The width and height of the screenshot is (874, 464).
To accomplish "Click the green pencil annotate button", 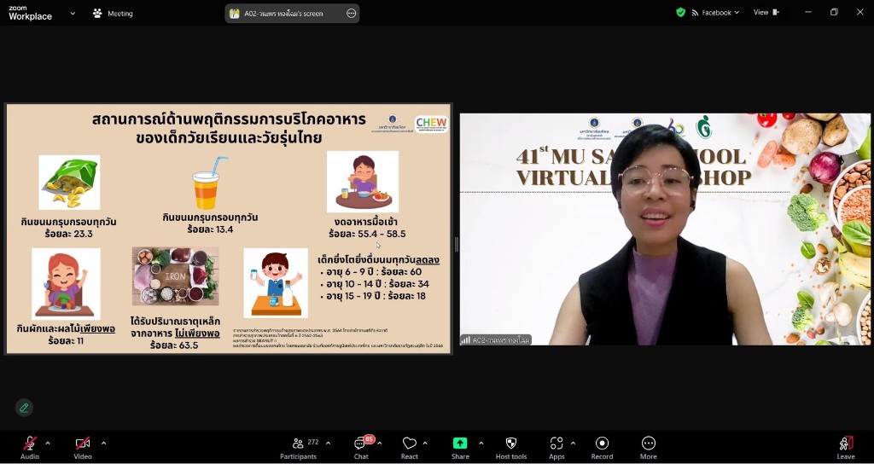I will click(x=24, y=408).
